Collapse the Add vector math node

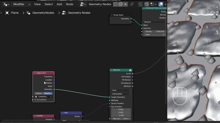click(x=63, y=113)
